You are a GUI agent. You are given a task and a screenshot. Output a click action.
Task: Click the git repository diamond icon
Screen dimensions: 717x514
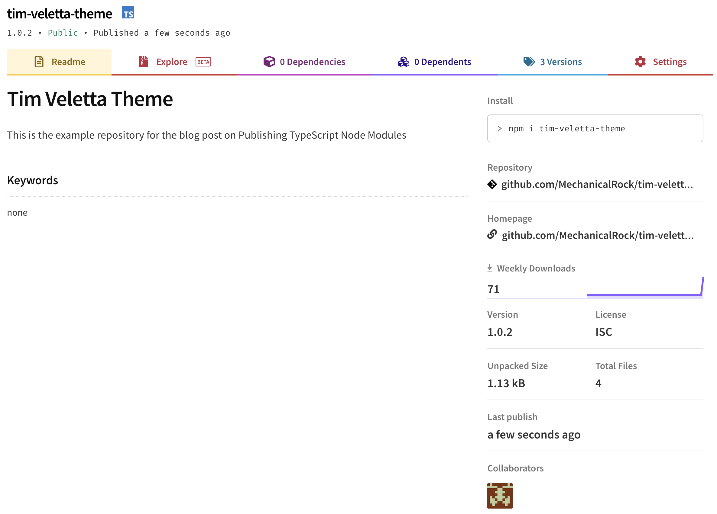pos(492,184)
